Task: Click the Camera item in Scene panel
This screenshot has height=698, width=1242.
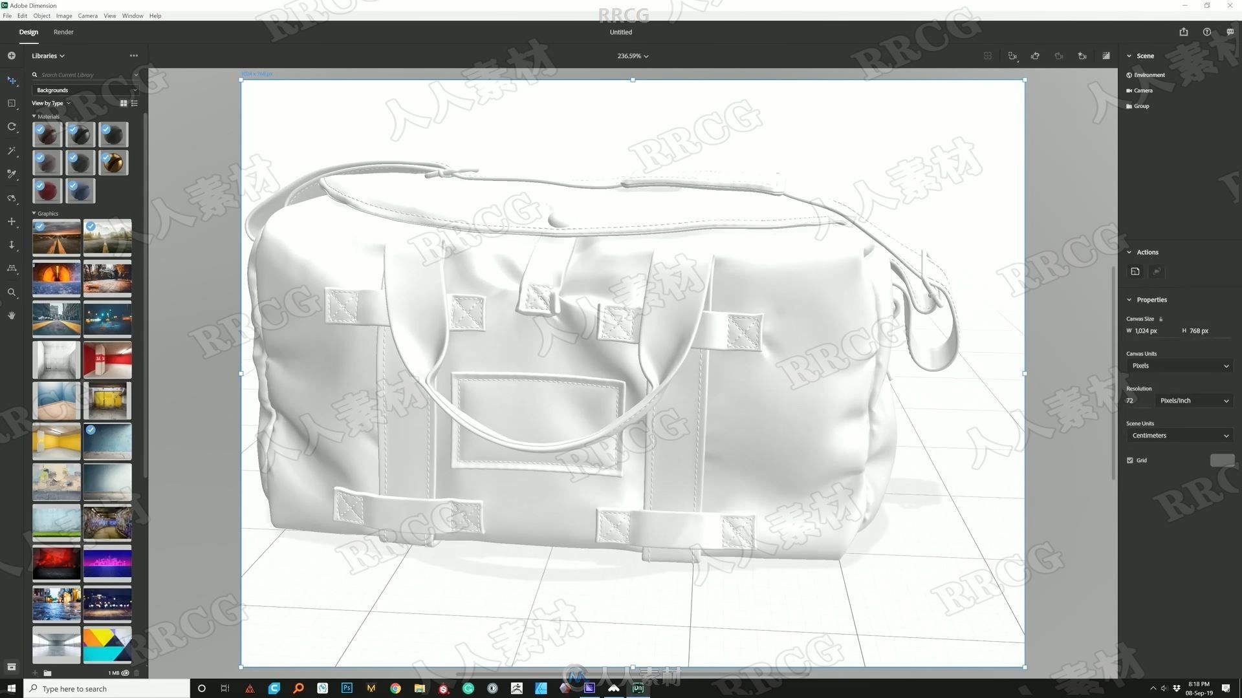Action: click(x=1144, y=90)
